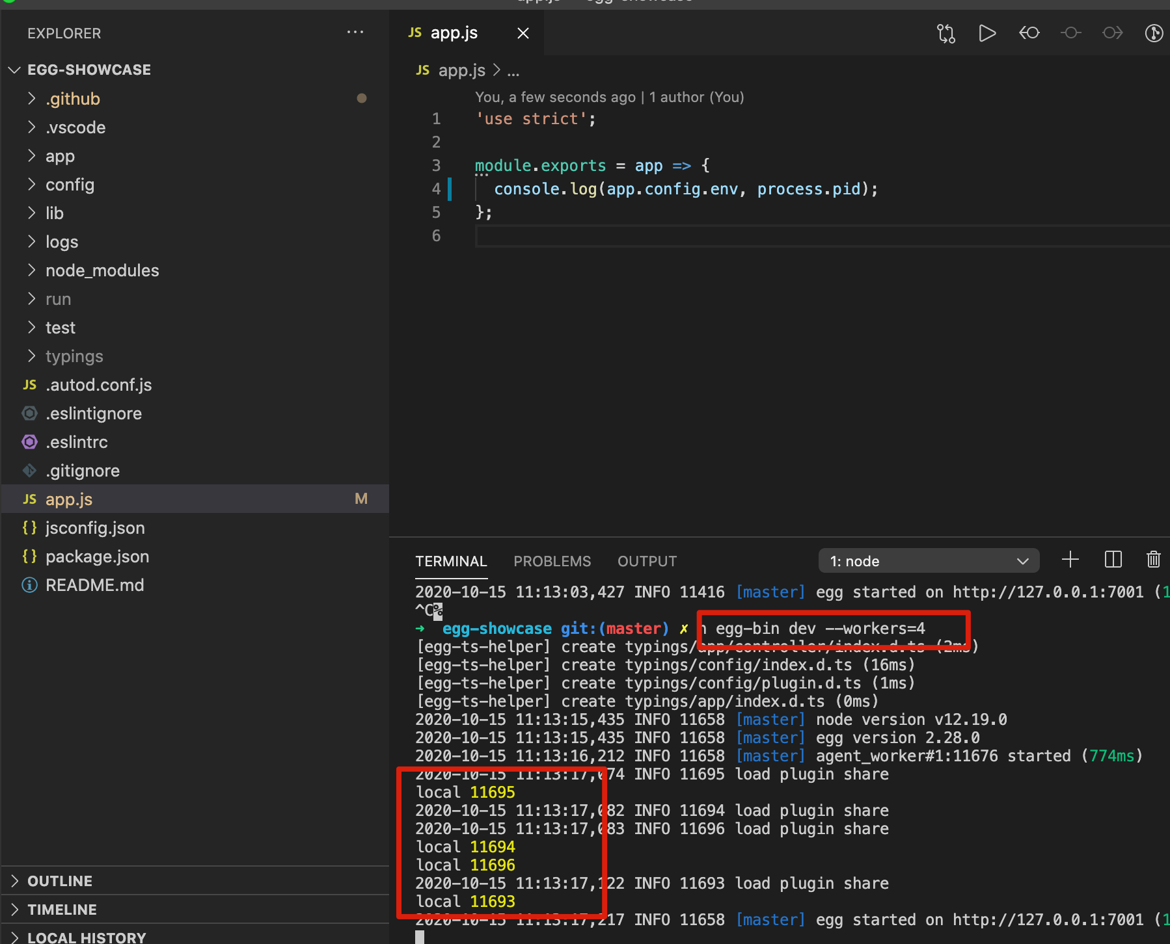Collapse the EGG-SHOWCASE folder
Image resolution: width=1170 pixels, height=944 pixels.
[14, 70]
